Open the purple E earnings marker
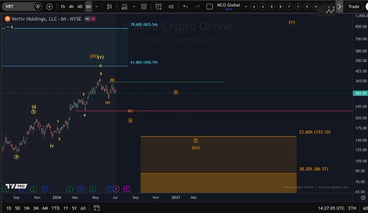The width and height of the screenshot is (368, 213). click(126, 189)
